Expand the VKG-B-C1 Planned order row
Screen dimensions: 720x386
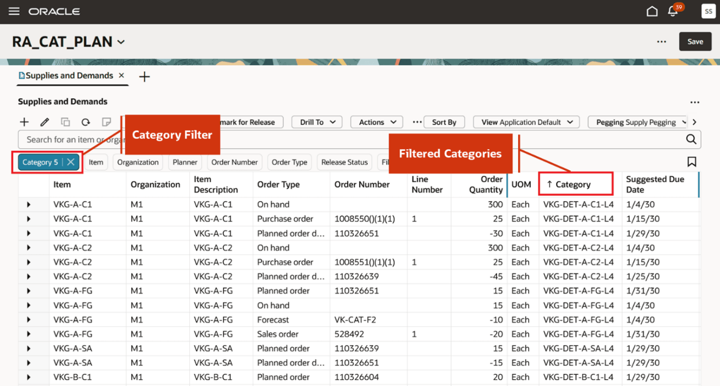tap(28, 377)
